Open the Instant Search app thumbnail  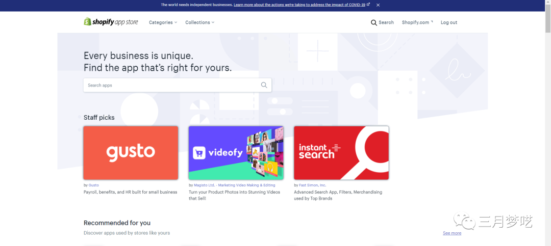tap(341, 153)
